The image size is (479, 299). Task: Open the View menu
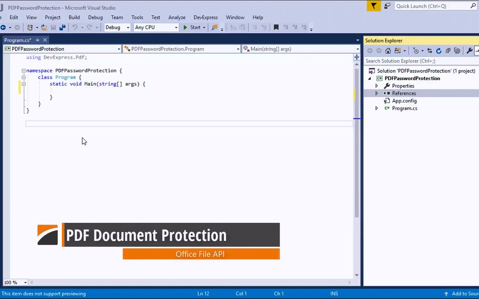click(31, 17)
